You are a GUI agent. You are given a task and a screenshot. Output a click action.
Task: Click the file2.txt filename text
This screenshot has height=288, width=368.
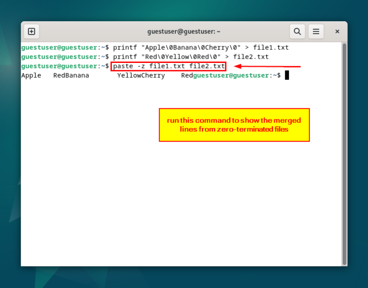[x=250, y=56]
